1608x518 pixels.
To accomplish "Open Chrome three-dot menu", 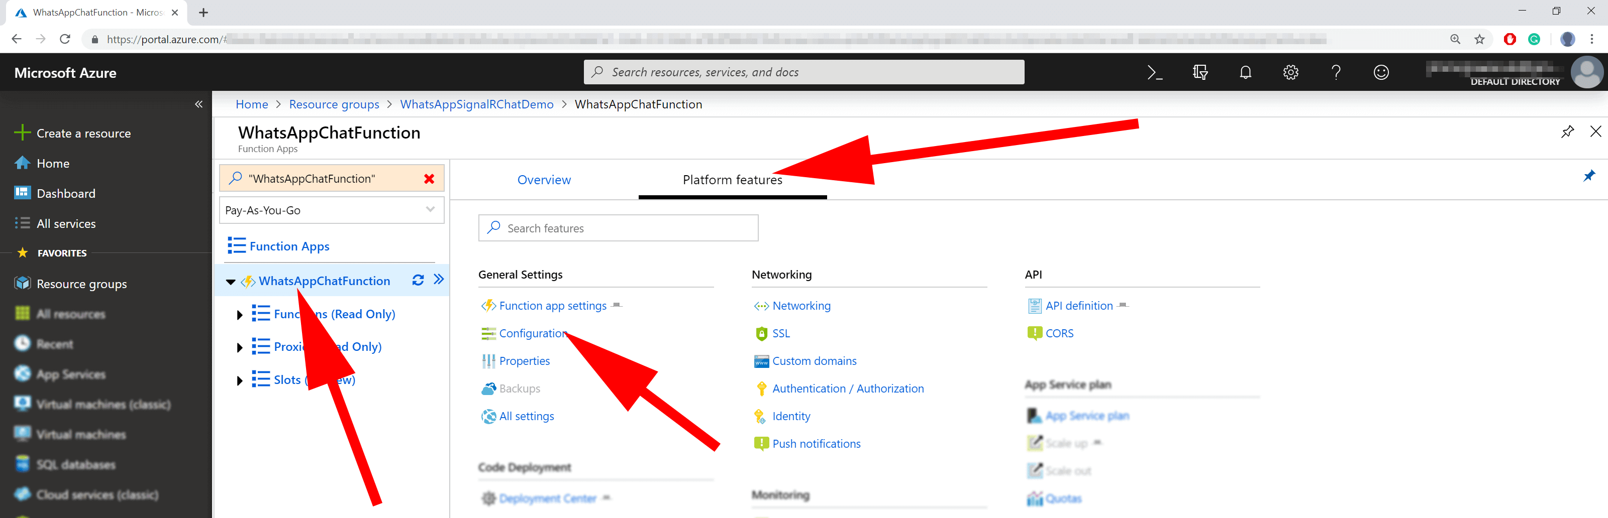I will (x=1592, y=39).
